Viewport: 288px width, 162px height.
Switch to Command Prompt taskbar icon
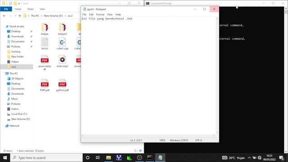click(x=150, y=157)
